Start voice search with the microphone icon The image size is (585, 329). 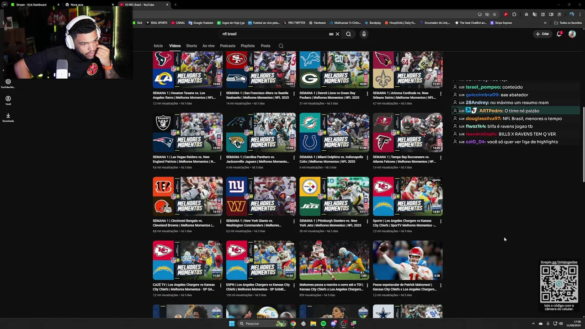click(364, 34)
